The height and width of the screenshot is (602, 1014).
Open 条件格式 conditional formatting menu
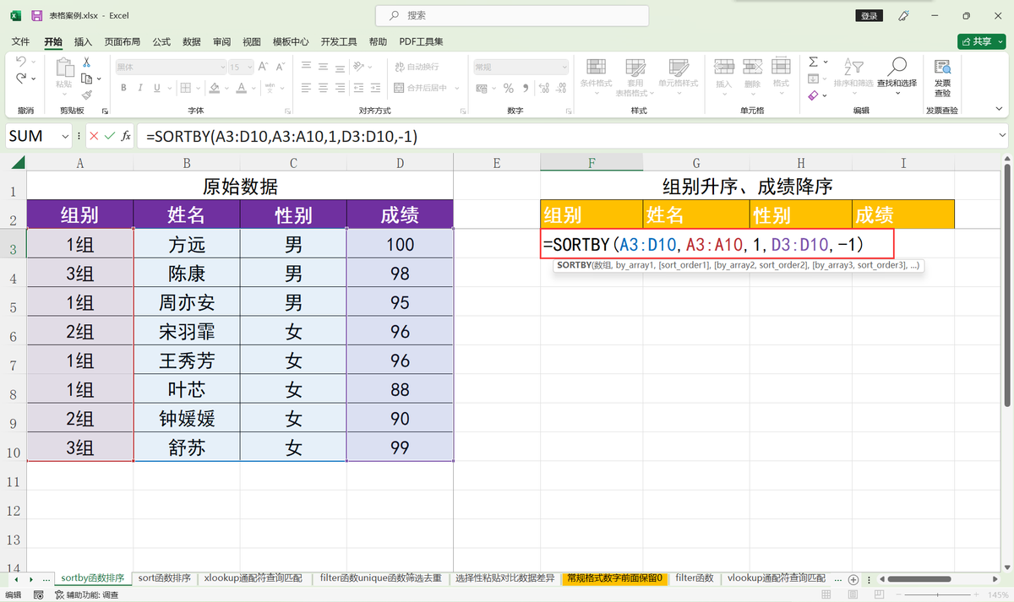point(596,76)
